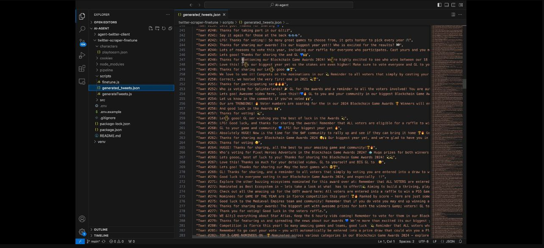Toggle the primary side bar visibility
544x248 pixels.
pos(439,5)
